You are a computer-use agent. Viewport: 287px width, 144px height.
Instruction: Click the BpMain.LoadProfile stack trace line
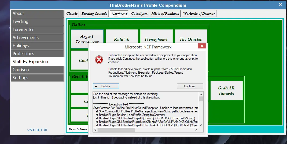point(130,115)
